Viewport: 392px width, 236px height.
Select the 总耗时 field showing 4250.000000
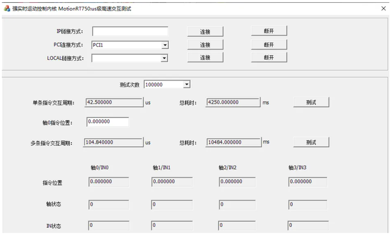pos(233,102)
